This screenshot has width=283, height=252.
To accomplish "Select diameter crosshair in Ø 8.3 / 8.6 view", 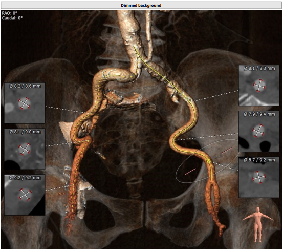I will pyautogui.click(x=24, y=103).
